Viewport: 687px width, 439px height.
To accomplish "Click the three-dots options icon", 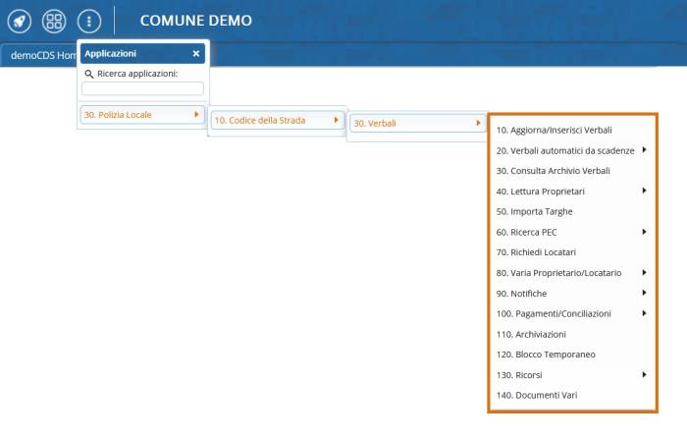I will pyautogui.click(x=88, y=21).
